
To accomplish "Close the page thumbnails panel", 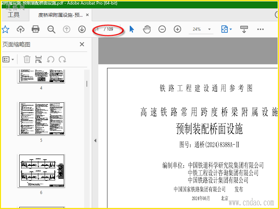I will click(x=82, y=44).
